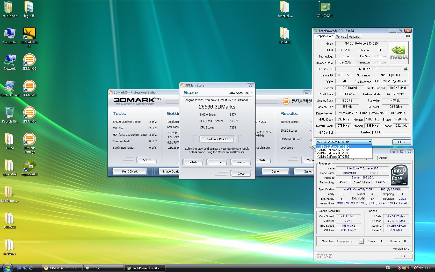This screenshot has height=272, width=435.
Task: Launch 3DMark2001 SE shortcut
Action: 29,38
